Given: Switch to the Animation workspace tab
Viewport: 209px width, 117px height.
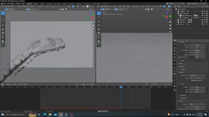Looking at the screenshot, I should pos(72,4).
